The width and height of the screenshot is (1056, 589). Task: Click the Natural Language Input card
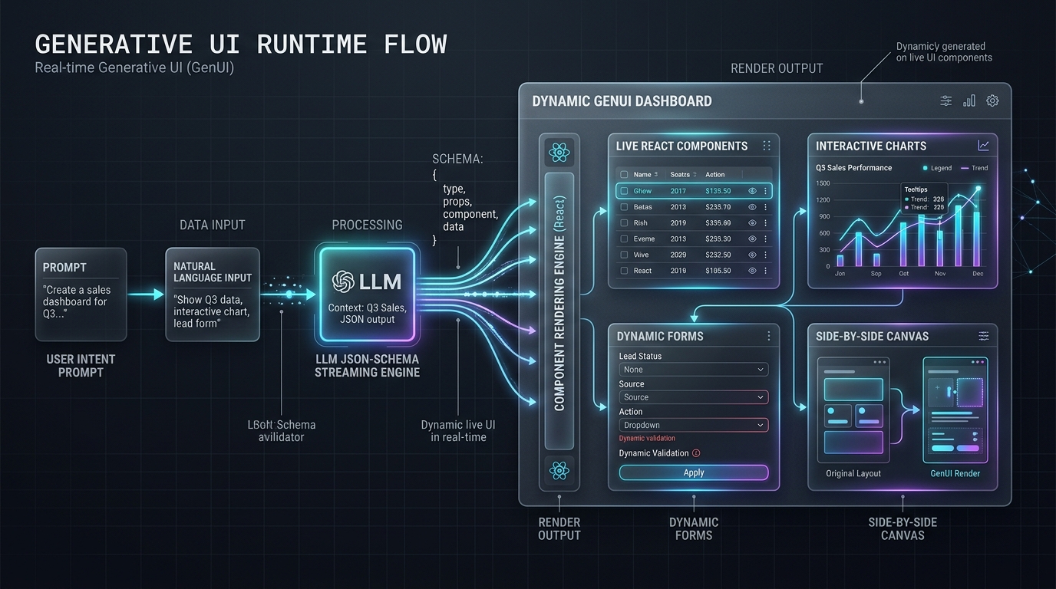[x=213, y=294]
